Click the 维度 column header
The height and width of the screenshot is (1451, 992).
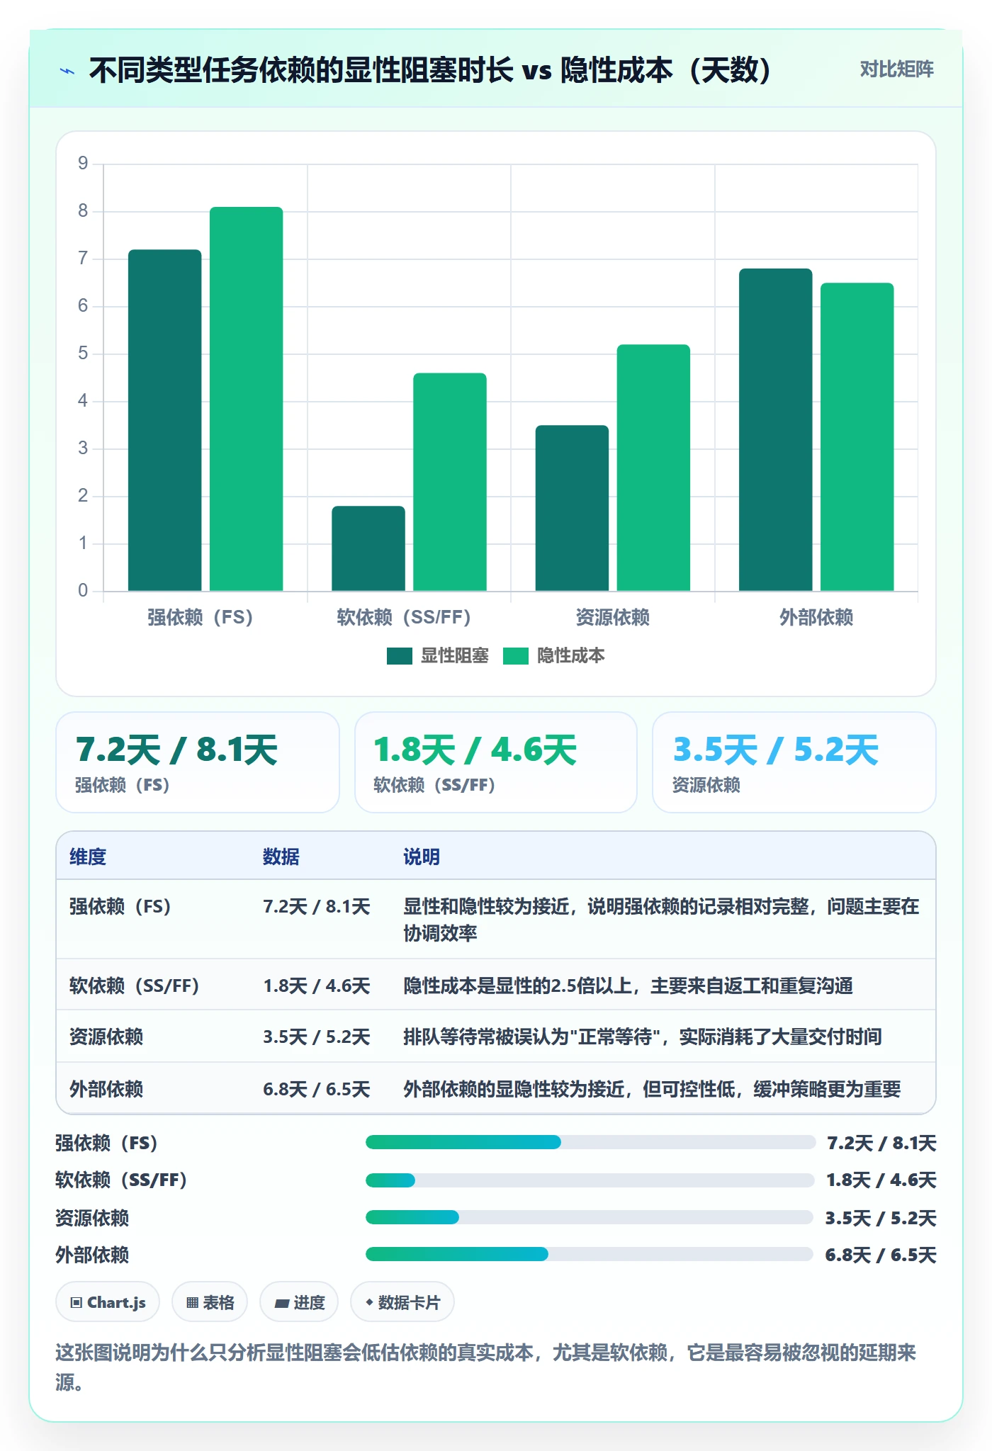click(88, 857)
